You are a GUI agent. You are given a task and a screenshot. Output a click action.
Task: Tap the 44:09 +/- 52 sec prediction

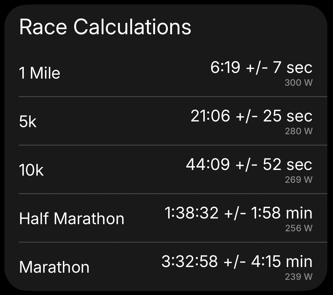[x=249, y=164]
